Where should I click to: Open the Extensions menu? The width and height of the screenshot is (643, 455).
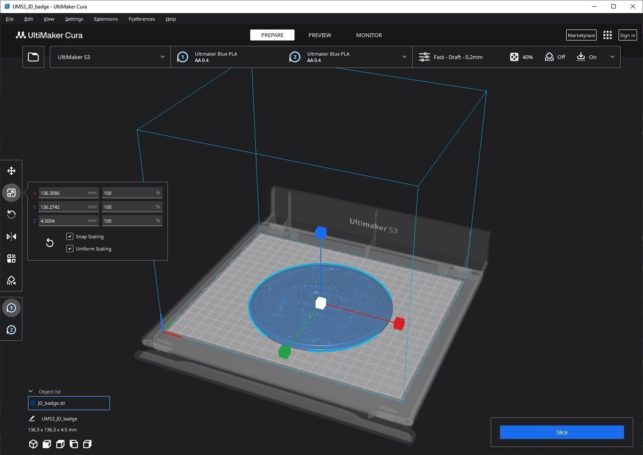coord(106,19)
